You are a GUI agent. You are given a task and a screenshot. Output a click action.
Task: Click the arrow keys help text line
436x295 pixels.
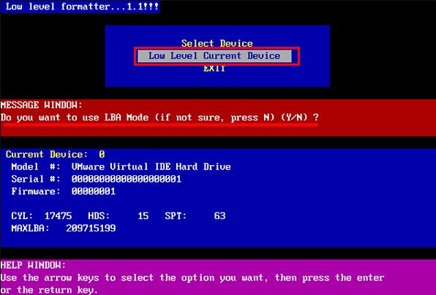pos(192,277)
